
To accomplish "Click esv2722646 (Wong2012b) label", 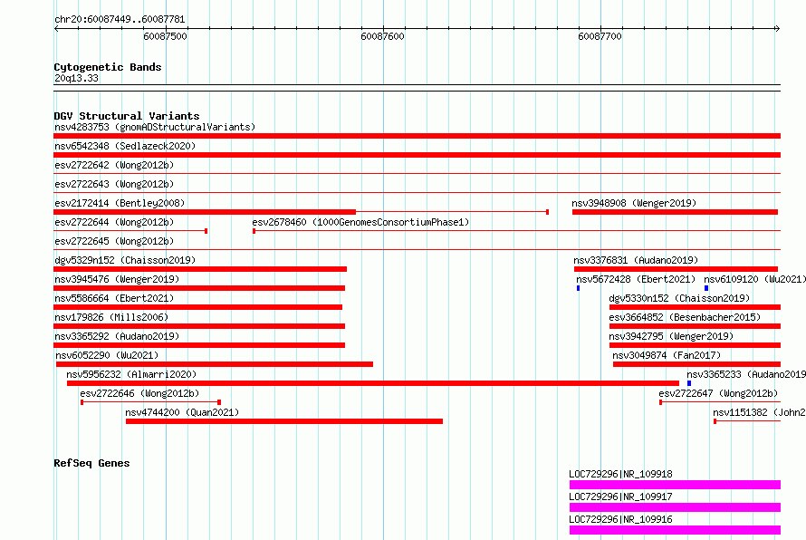I will pos(139,393).
